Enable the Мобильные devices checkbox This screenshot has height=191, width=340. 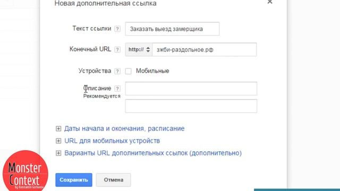pyautogui.click(x=128, y=71)
